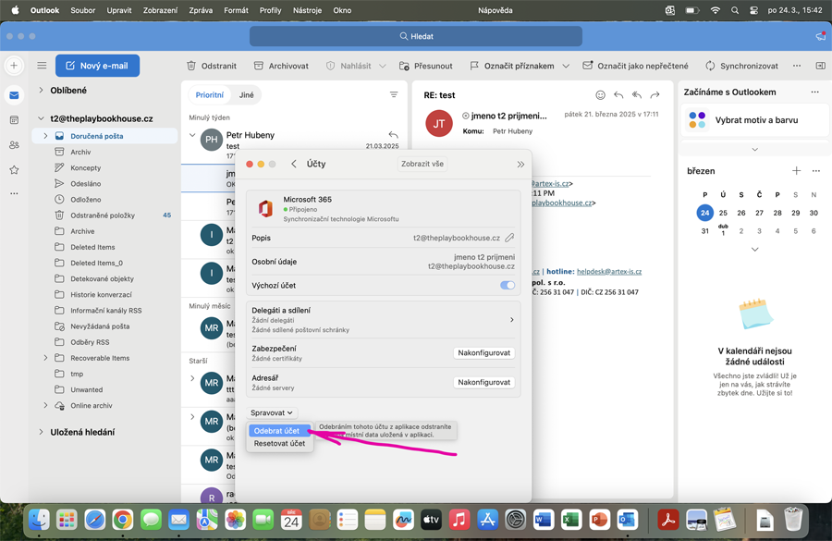The width and height of the screenshot is (832, 541).
Task: Open the Spravovat dropdown
Action: click(x=272, y=412)
